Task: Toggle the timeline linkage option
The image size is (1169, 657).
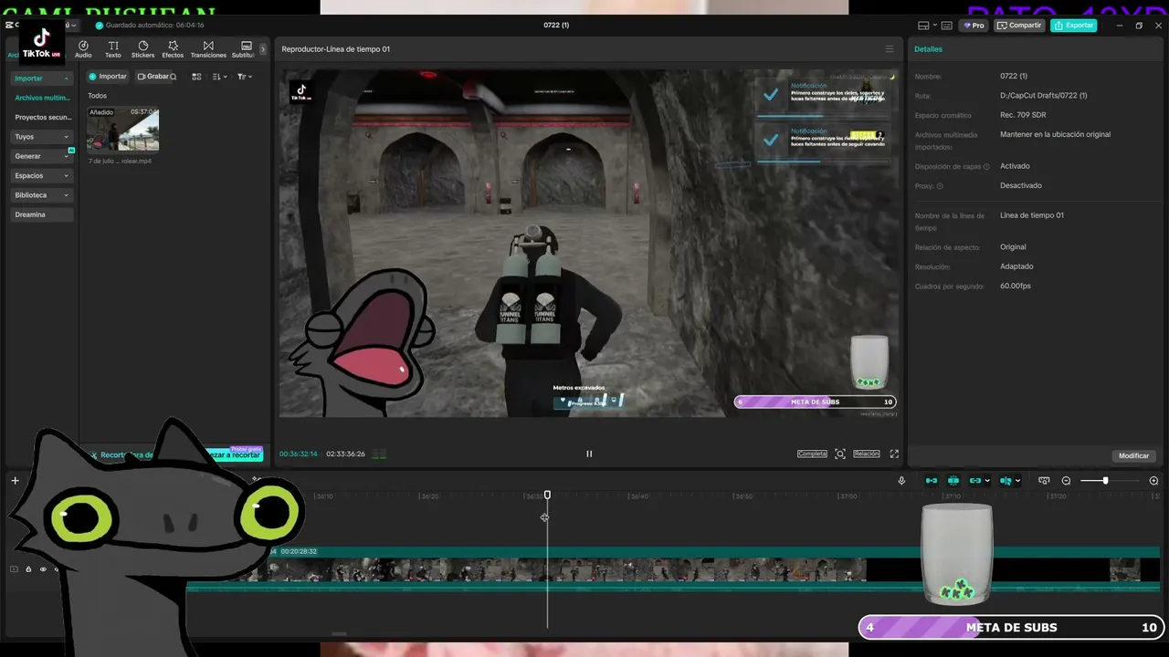Action: pyautogui.click(x=975, y=481)
